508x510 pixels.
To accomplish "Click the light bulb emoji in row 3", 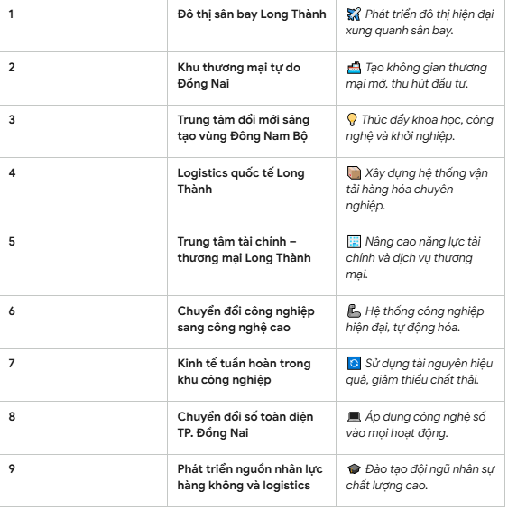I will pyautogui.click(x=352, y=120).
